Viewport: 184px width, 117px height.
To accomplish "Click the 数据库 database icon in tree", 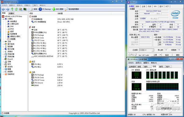I will coord(6,72).
